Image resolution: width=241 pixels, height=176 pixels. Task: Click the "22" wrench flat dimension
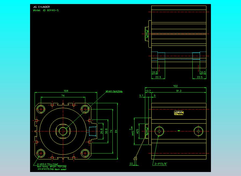(131, 164)
